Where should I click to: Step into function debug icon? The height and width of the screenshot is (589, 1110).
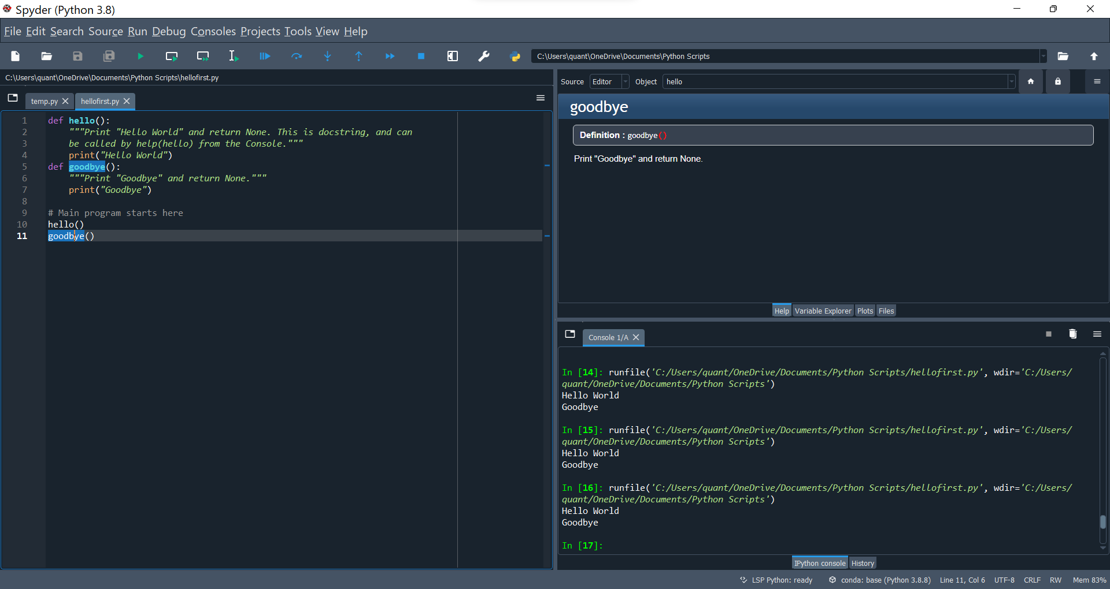[328, 56]
